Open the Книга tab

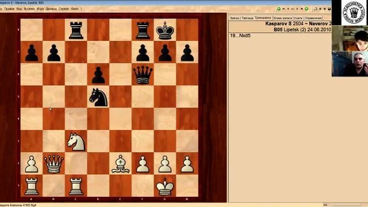pos(298,18)
